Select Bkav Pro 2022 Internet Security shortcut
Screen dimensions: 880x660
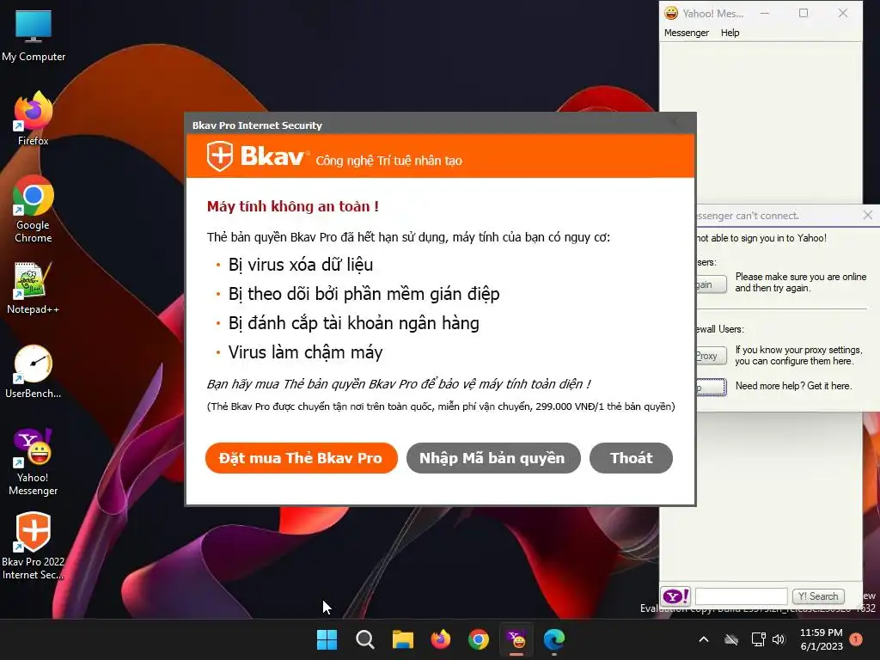point(34,546)
